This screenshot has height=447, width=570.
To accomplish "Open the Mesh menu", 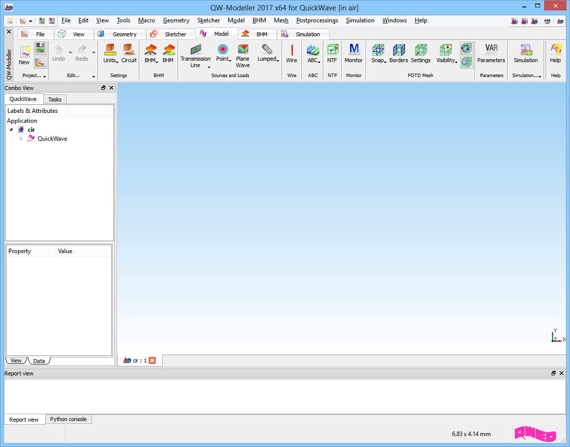I will (281, 20).
